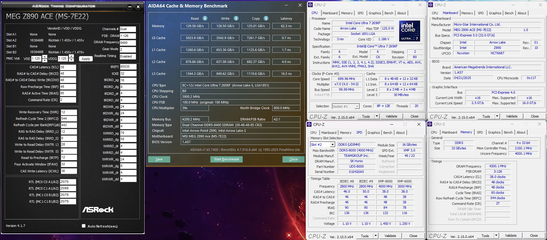Click the Command Rate (CR) field

click(x=68, y=100)
